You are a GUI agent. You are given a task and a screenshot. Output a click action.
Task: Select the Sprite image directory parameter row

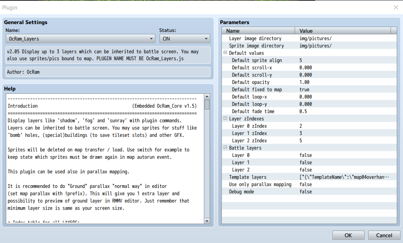coord(309,46)
